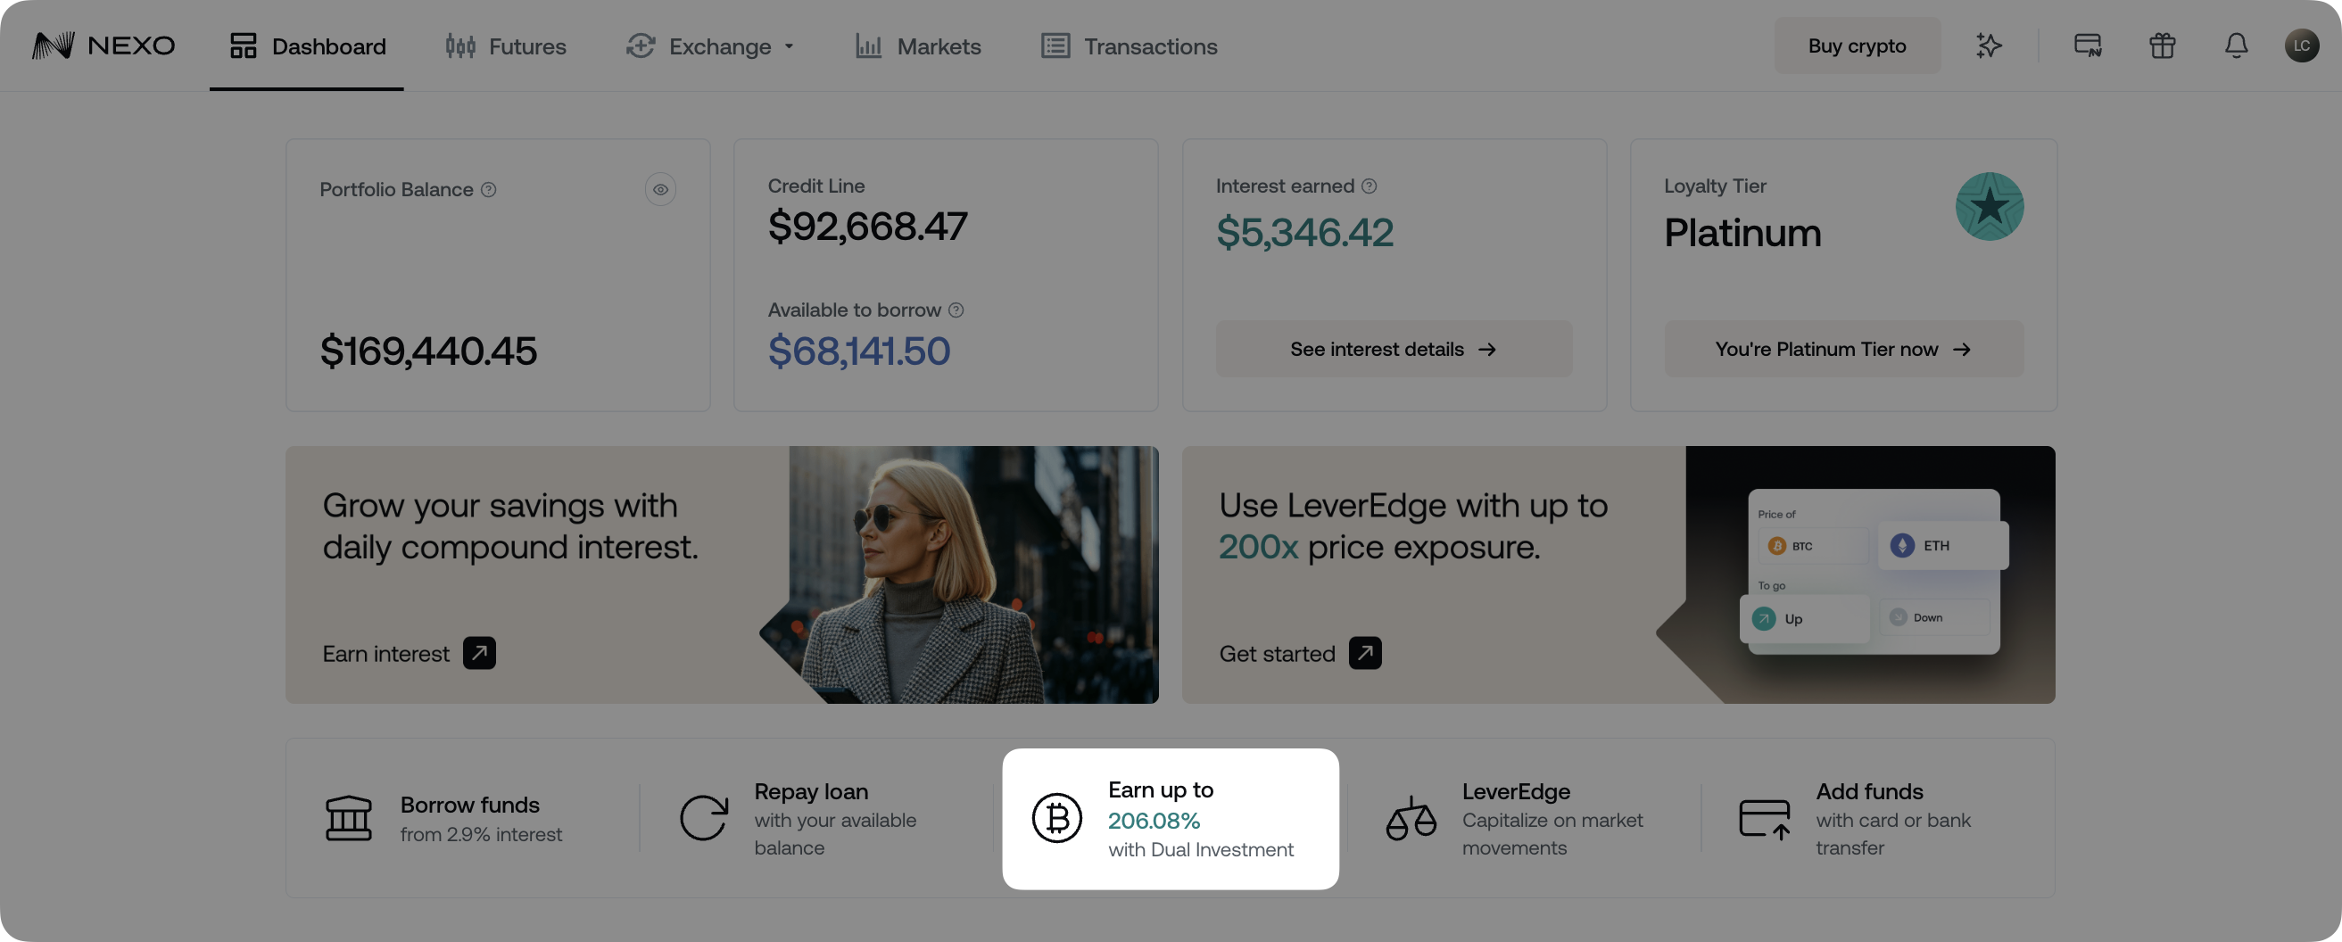The height and width of the screenshot is (942, 2342).
Task: Click the gift rewards icon
Action: pos(2162,45)
